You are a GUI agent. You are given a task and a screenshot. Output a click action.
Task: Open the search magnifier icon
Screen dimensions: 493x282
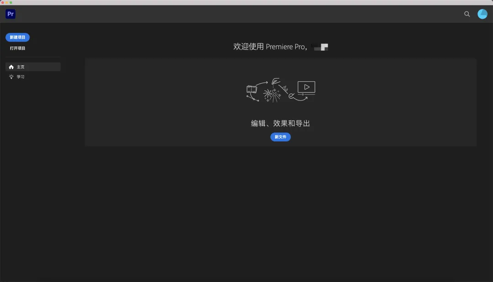point(467,14)
